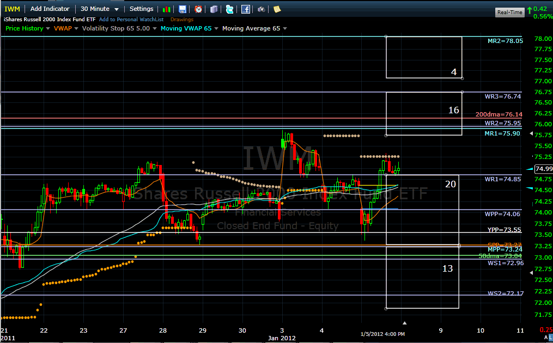Open the Settings menu
This screenshot has height=343, width=553.
pos(142,9)
